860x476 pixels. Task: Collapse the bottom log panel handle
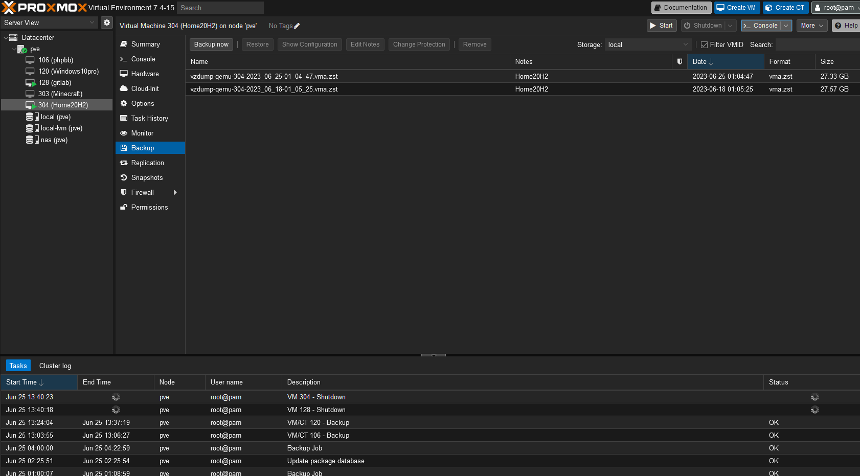point(433,355)
